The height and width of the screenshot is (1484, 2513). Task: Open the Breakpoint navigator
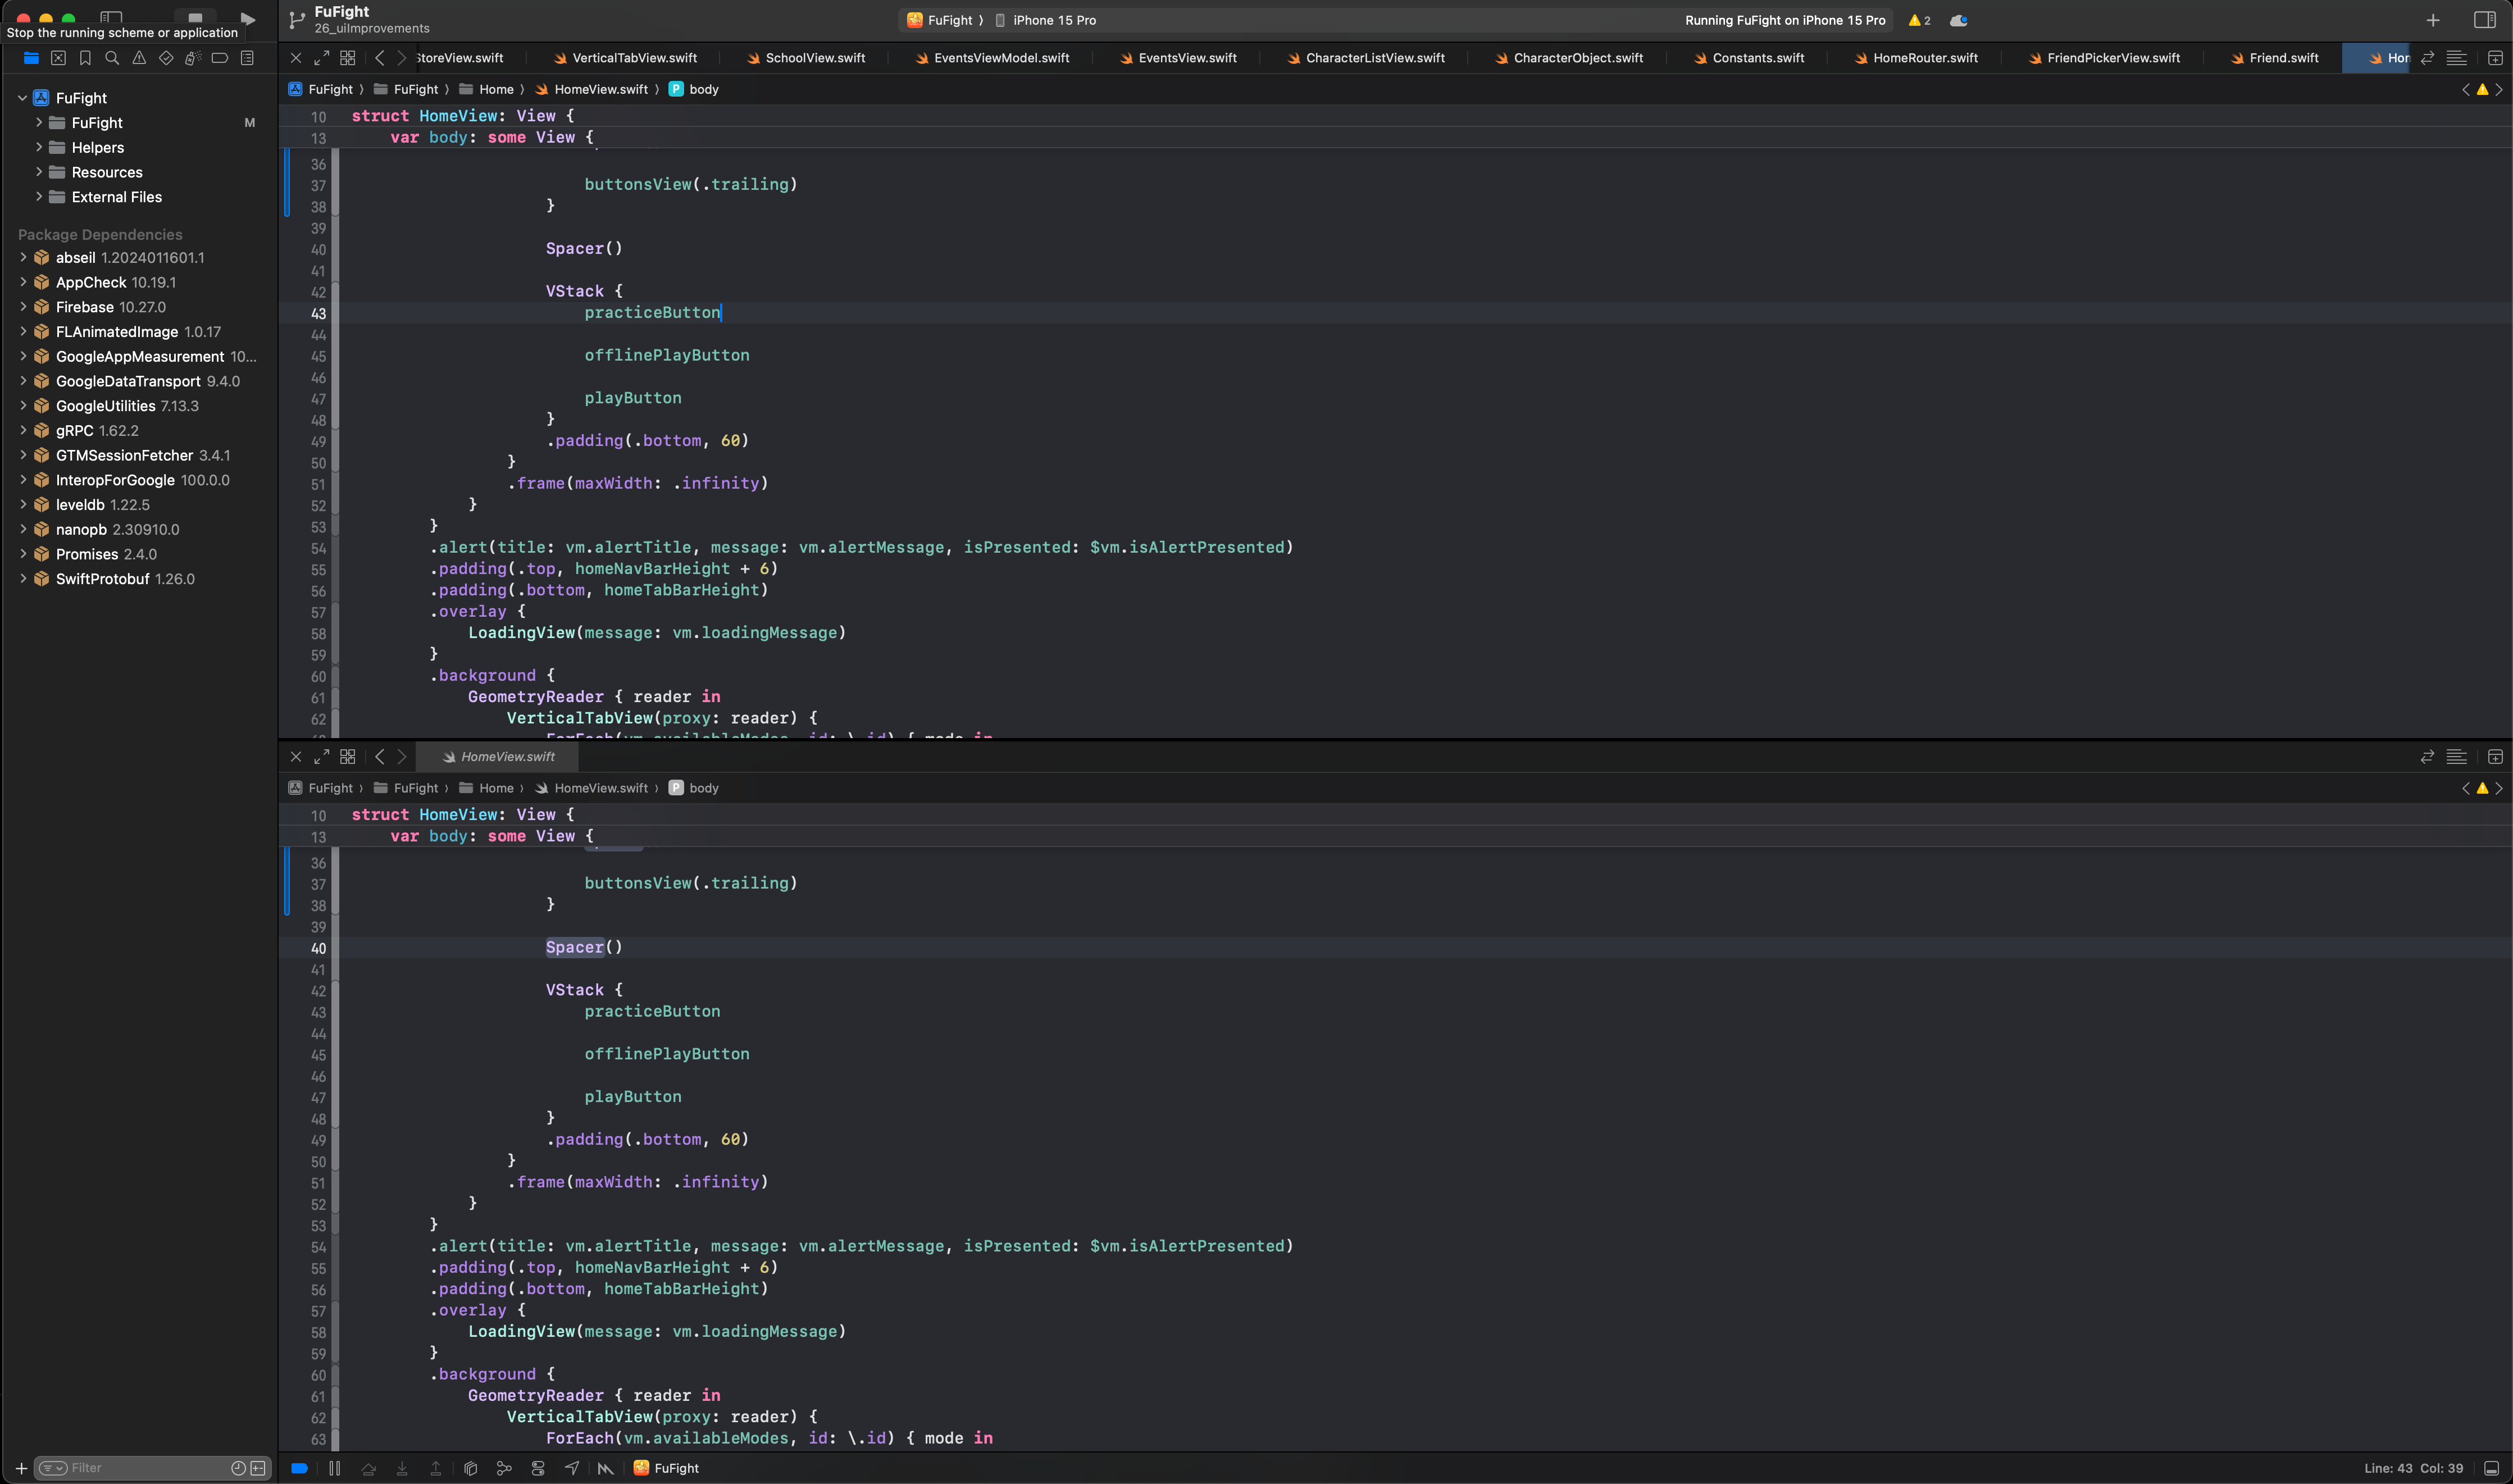(x=220, y=58)
